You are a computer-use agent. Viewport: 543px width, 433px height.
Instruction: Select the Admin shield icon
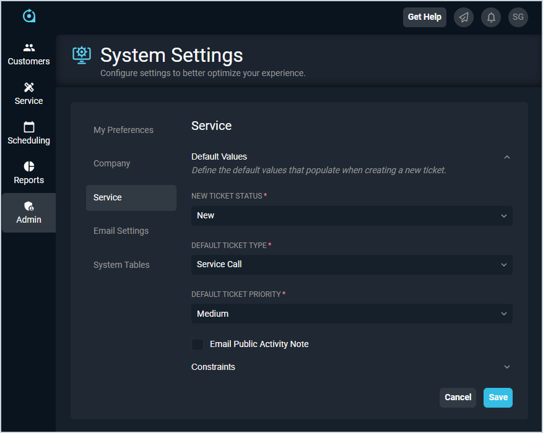coord(28,207)
